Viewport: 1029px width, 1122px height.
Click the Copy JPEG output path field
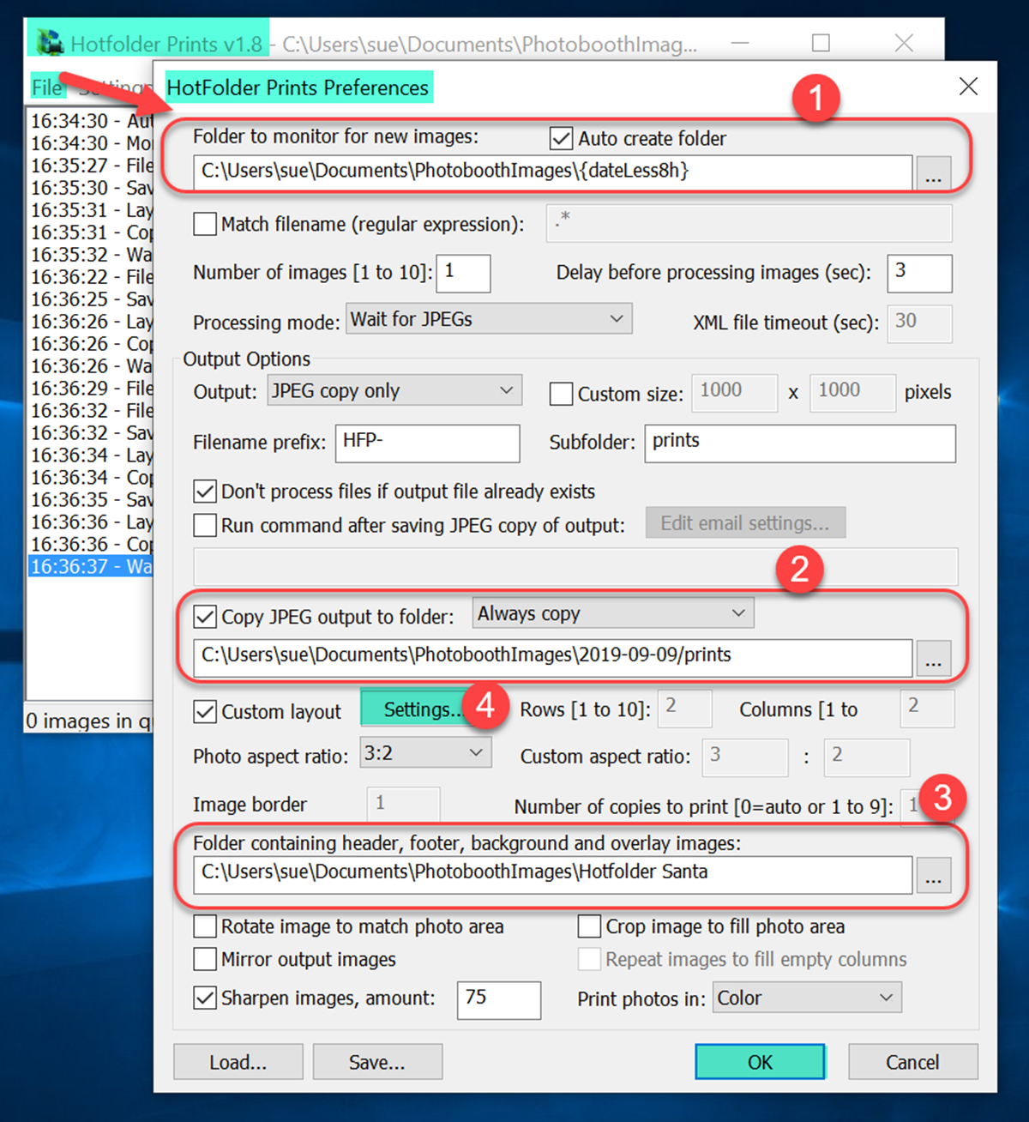tap(553, 658)
